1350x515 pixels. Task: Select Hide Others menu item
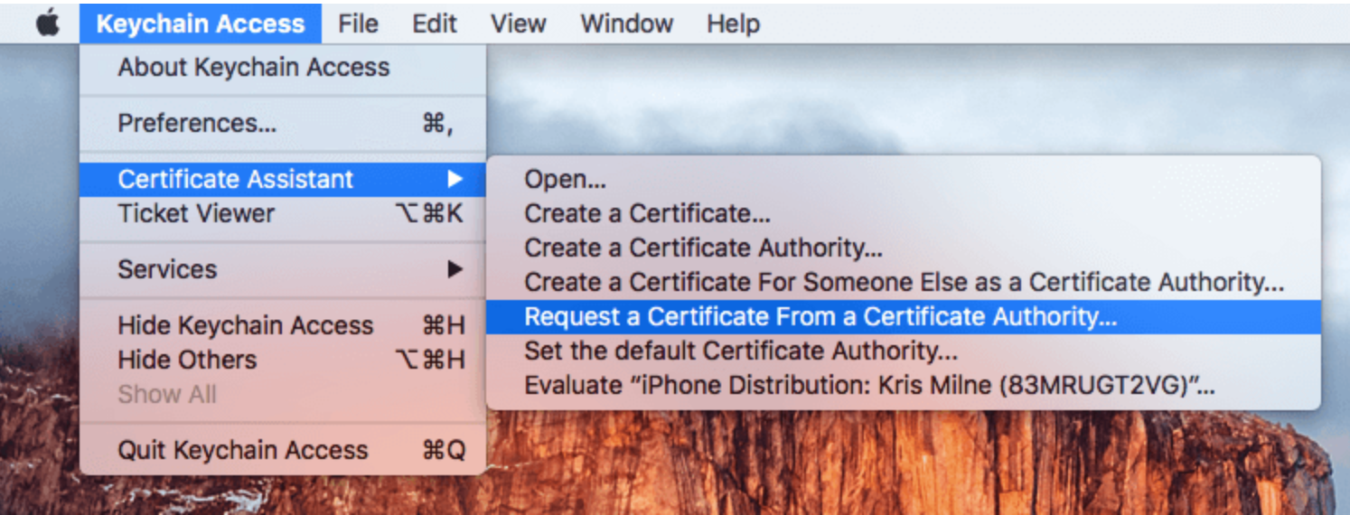point(283,360)
